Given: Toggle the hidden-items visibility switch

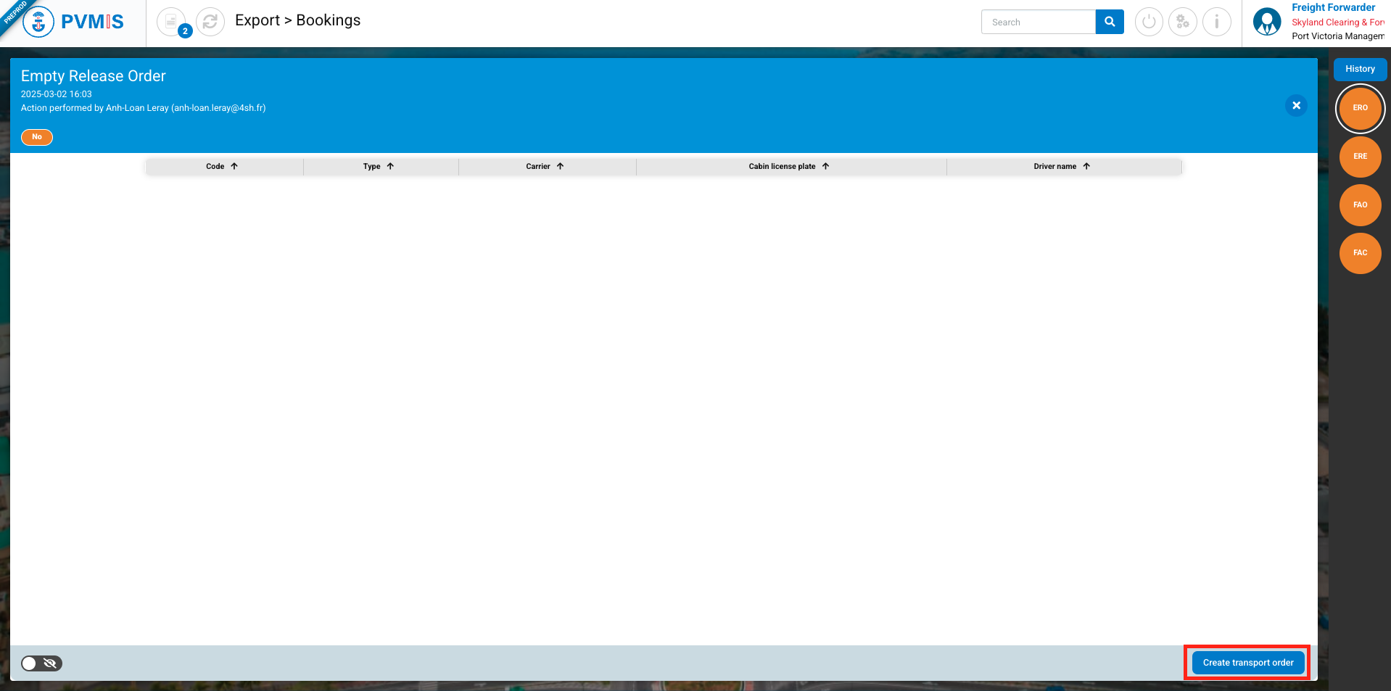Looking at the screenshot, I should [x=41, y=663].
